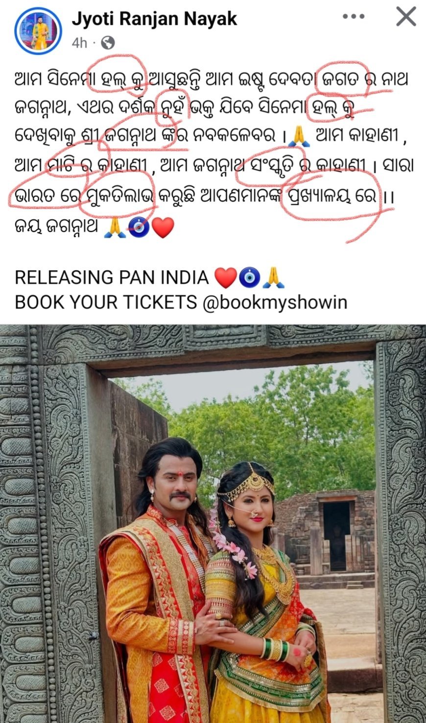The height and width of the screenshot is (723, 426).
Task: Open the three-dot post options menu
Action: [x=354, y=17]
